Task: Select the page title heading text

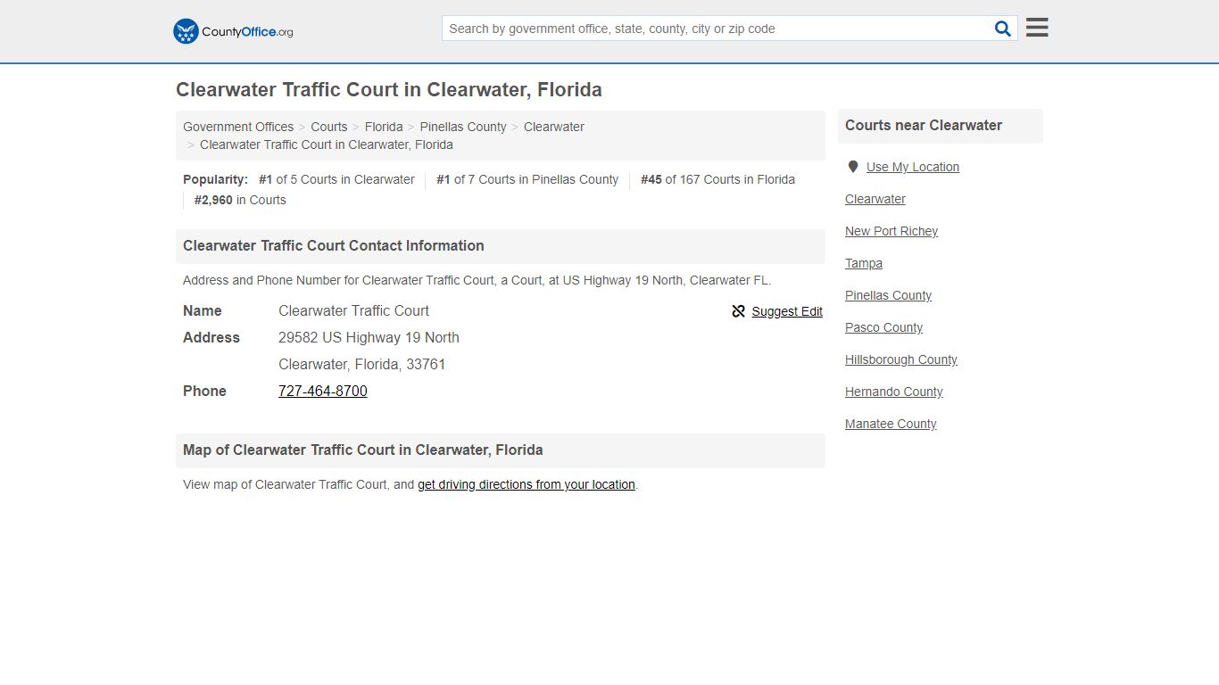Action: 389,90
